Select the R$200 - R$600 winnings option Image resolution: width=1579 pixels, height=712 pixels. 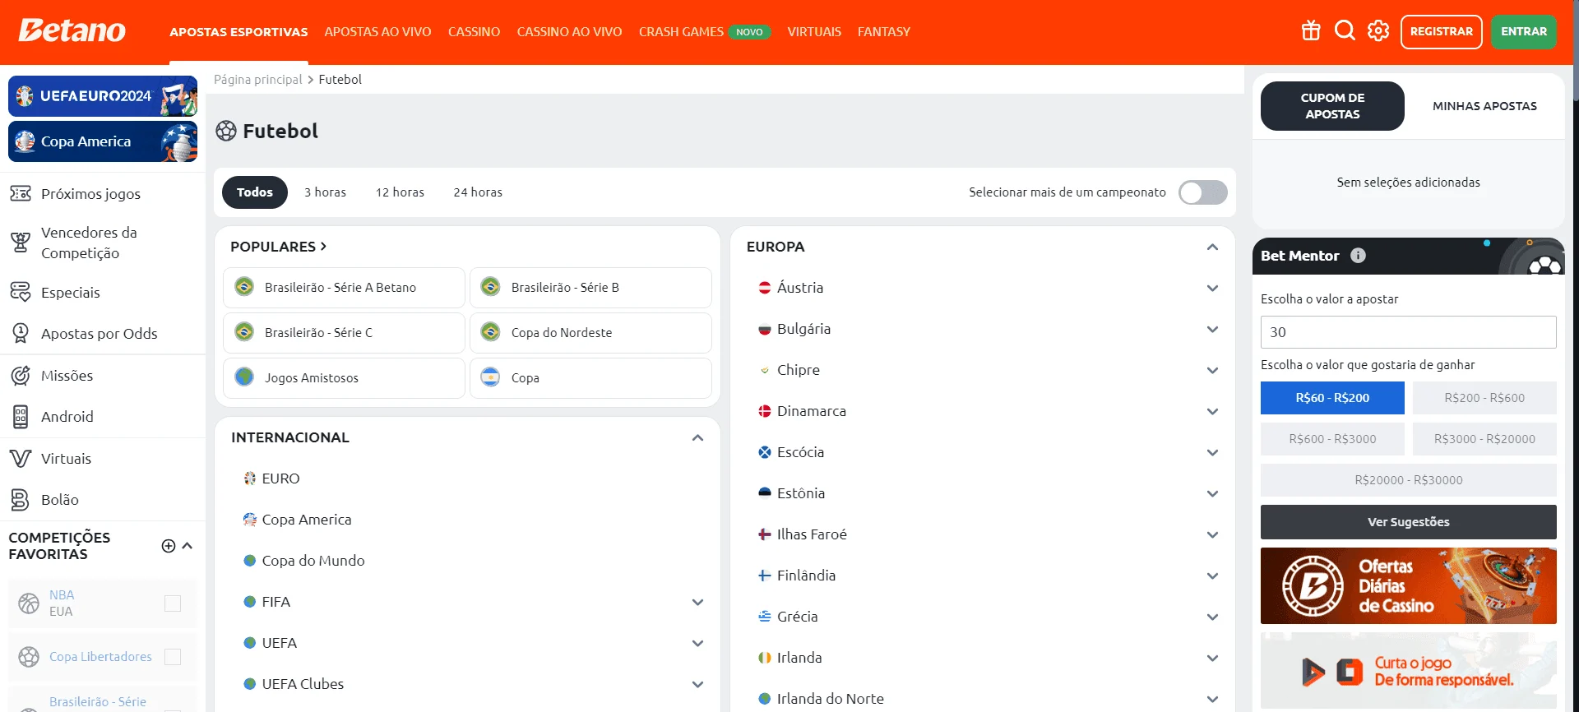coord(1484,398)
